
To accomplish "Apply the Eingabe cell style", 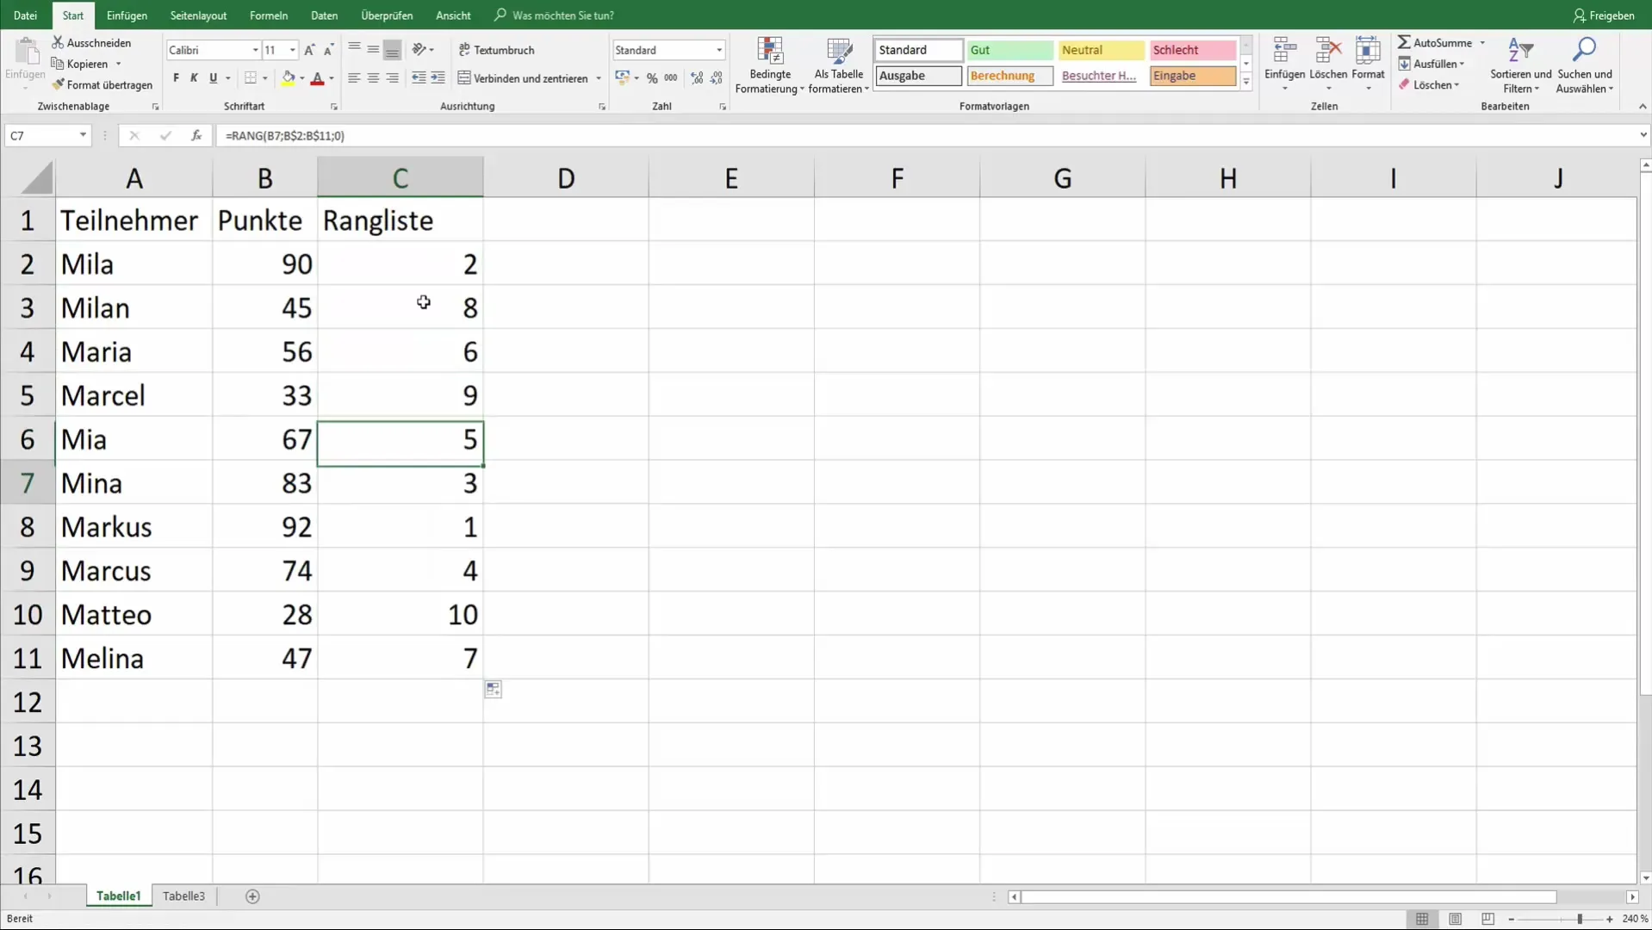I will click(x=1192, y=76).
